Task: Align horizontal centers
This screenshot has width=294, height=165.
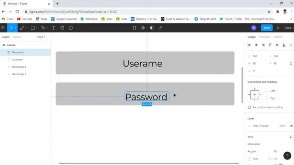Action: tap(256, 45)
